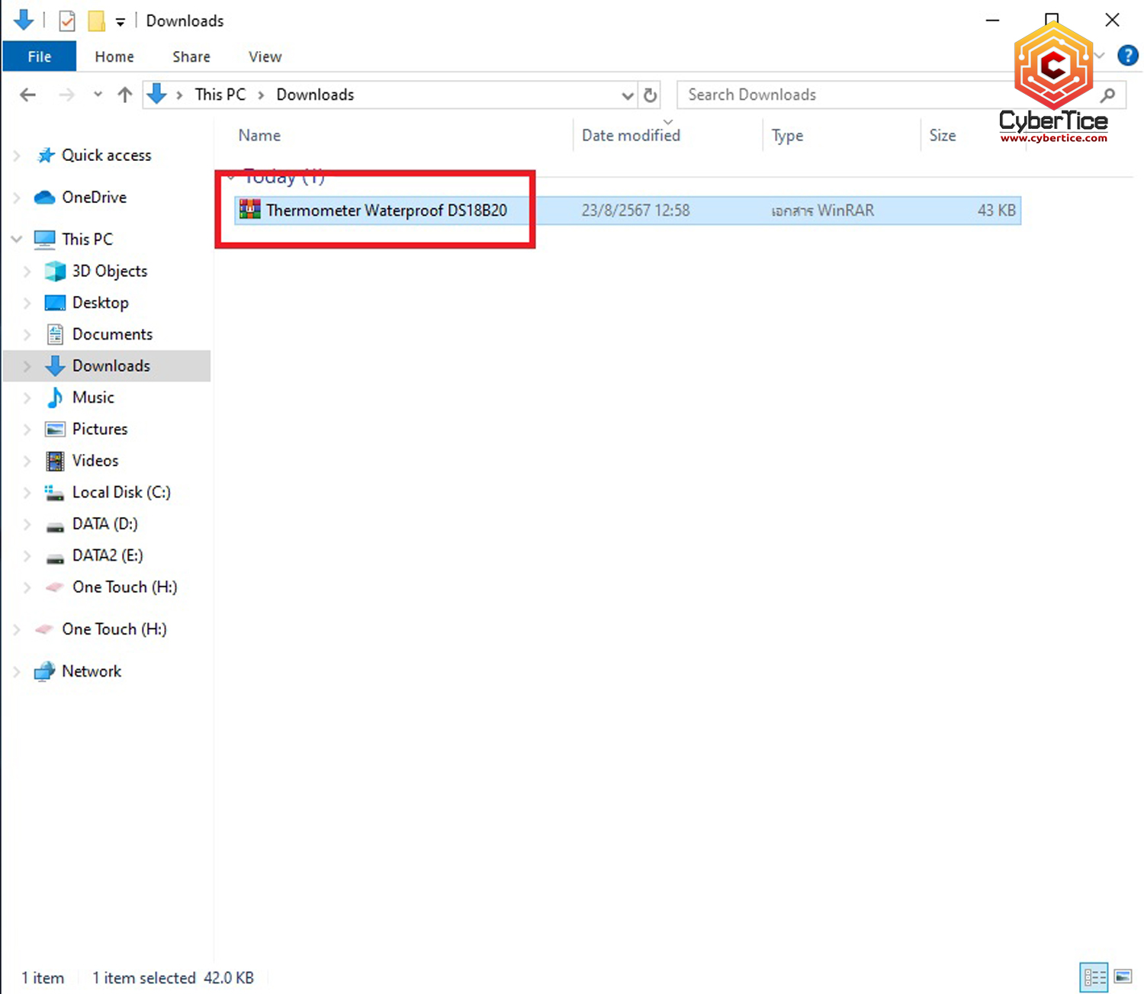The width and height of the screenshot is (1144, 994).
Task: Select the WinRAR archive file icon
Action: [x=250, y=210]
